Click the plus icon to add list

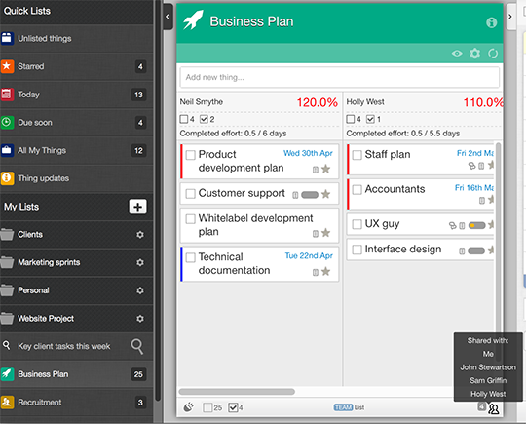pyautogui.click(x=138, y=207)
